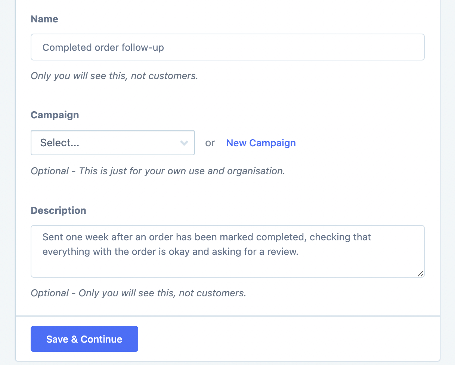Click the note saying only you will see this
455x365 pixels.
click(x=138, y=293)
